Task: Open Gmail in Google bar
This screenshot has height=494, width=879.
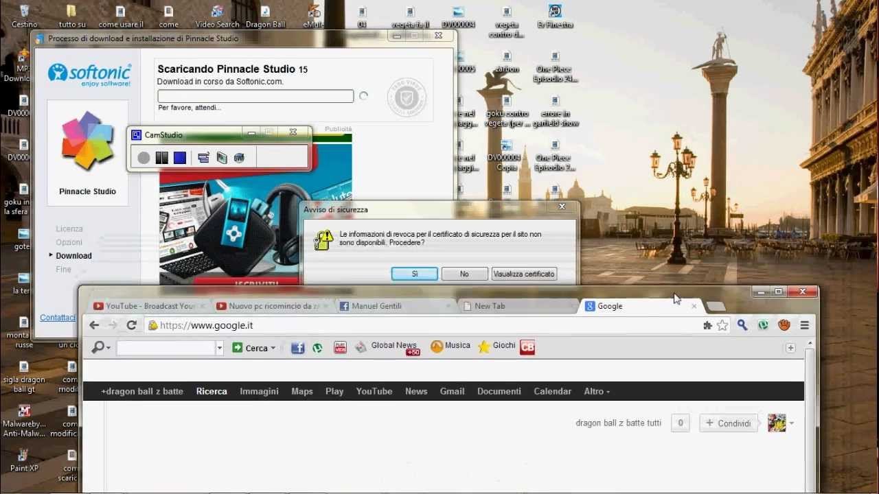Action: (452, 391)
